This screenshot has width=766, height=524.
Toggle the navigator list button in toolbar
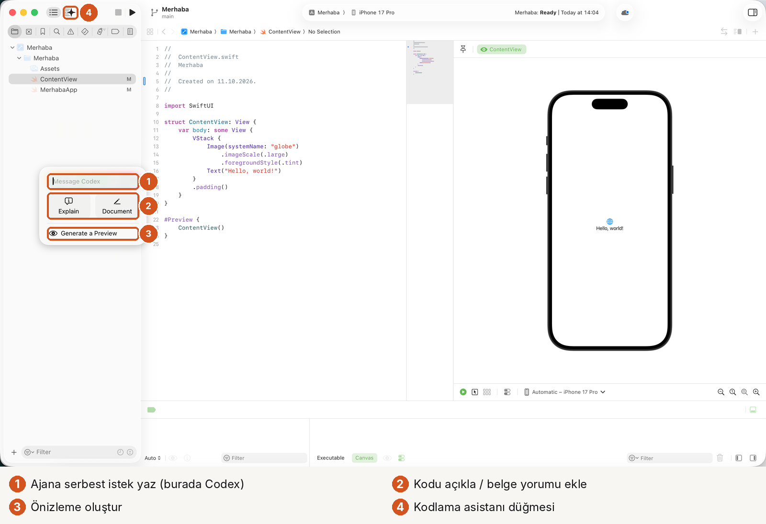click(54, 12)
